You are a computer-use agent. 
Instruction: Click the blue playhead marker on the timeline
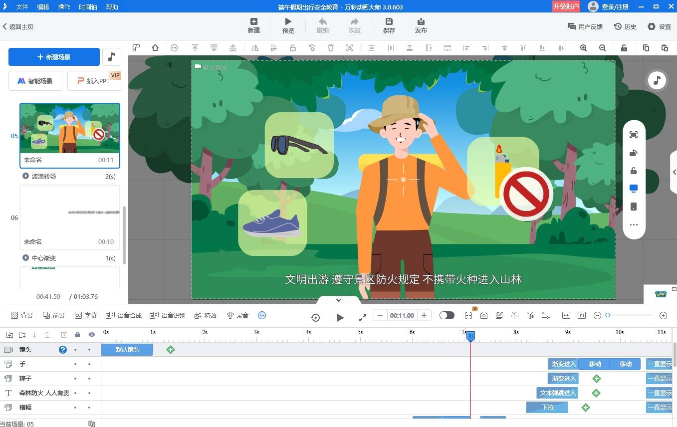pyautogui.click(x=470, y=337)
